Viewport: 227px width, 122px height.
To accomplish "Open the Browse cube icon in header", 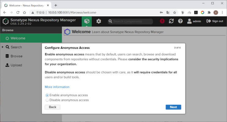I will (x=87, y=21).
